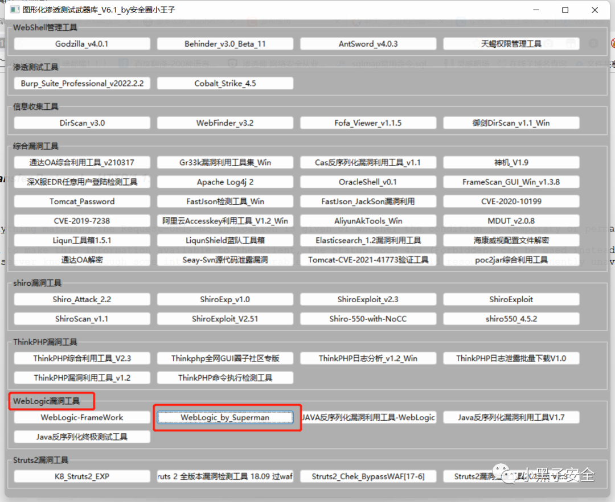The image size is (615, 502).
Task: Open JAVA反序列化漏洞利用工具-WebLogic
Action: pyautogui.click(x=368, y=417)
